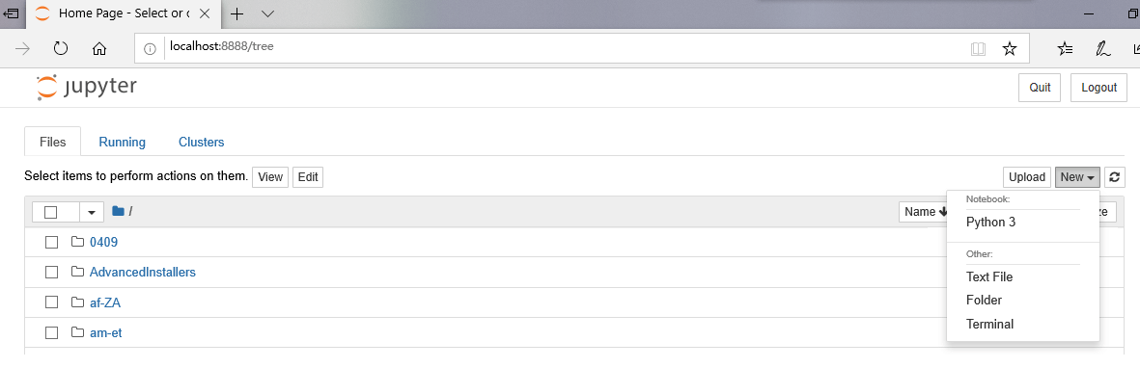Image resolution: width=1140 pixels, height=368 pixels.
Task: Collapse the New dropdown button
Action: [x=1077, y=177]
